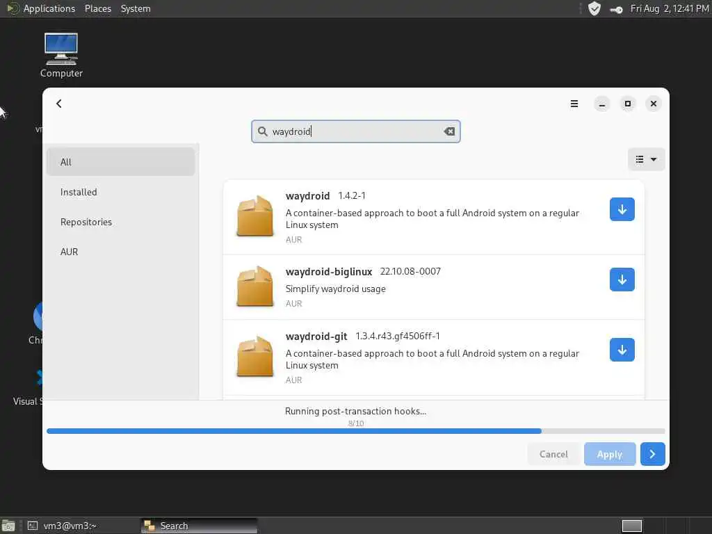Clear the search field using the backspace icon
712x534 pixels.
point(449,131)
